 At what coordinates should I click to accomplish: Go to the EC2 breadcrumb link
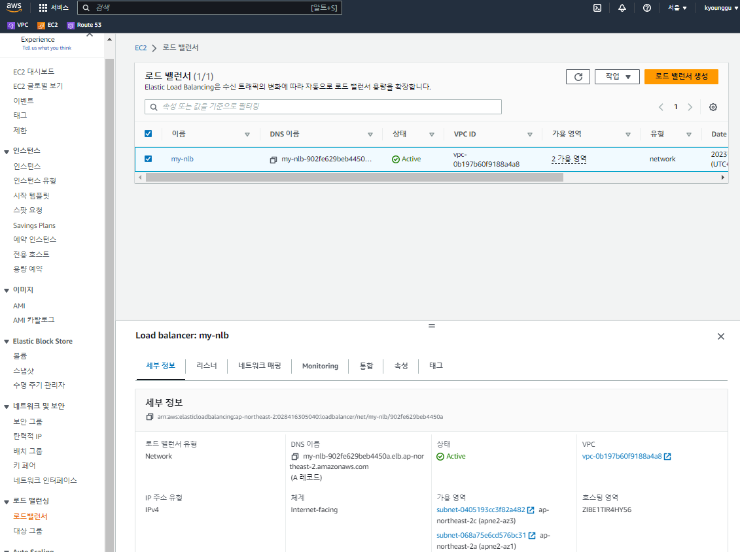click(141, 48)
